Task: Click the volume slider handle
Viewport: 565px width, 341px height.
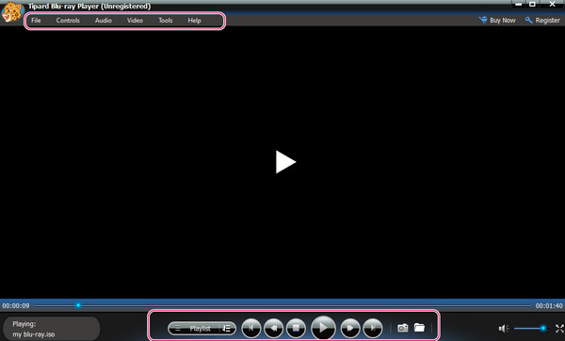Action: 543,328
